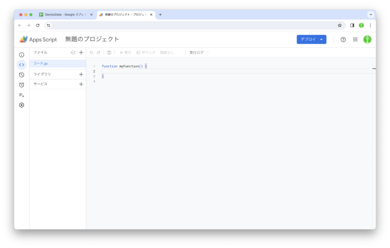The image size is (390, 248).
Task: Rename the 無題のプロジェクト project title
Action: tap(92, 39)
